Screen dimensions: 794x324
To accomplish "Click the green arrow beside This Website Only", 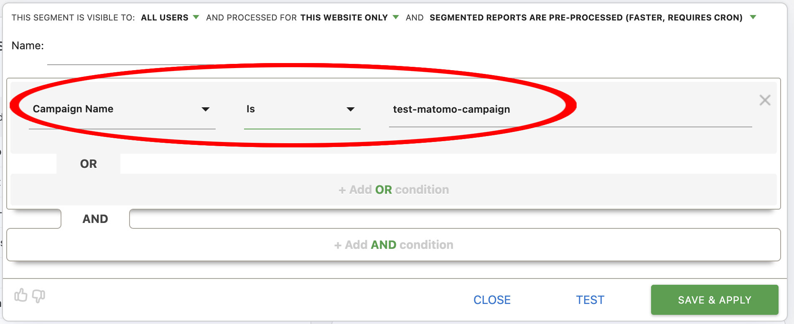I will tap(396, 17).
